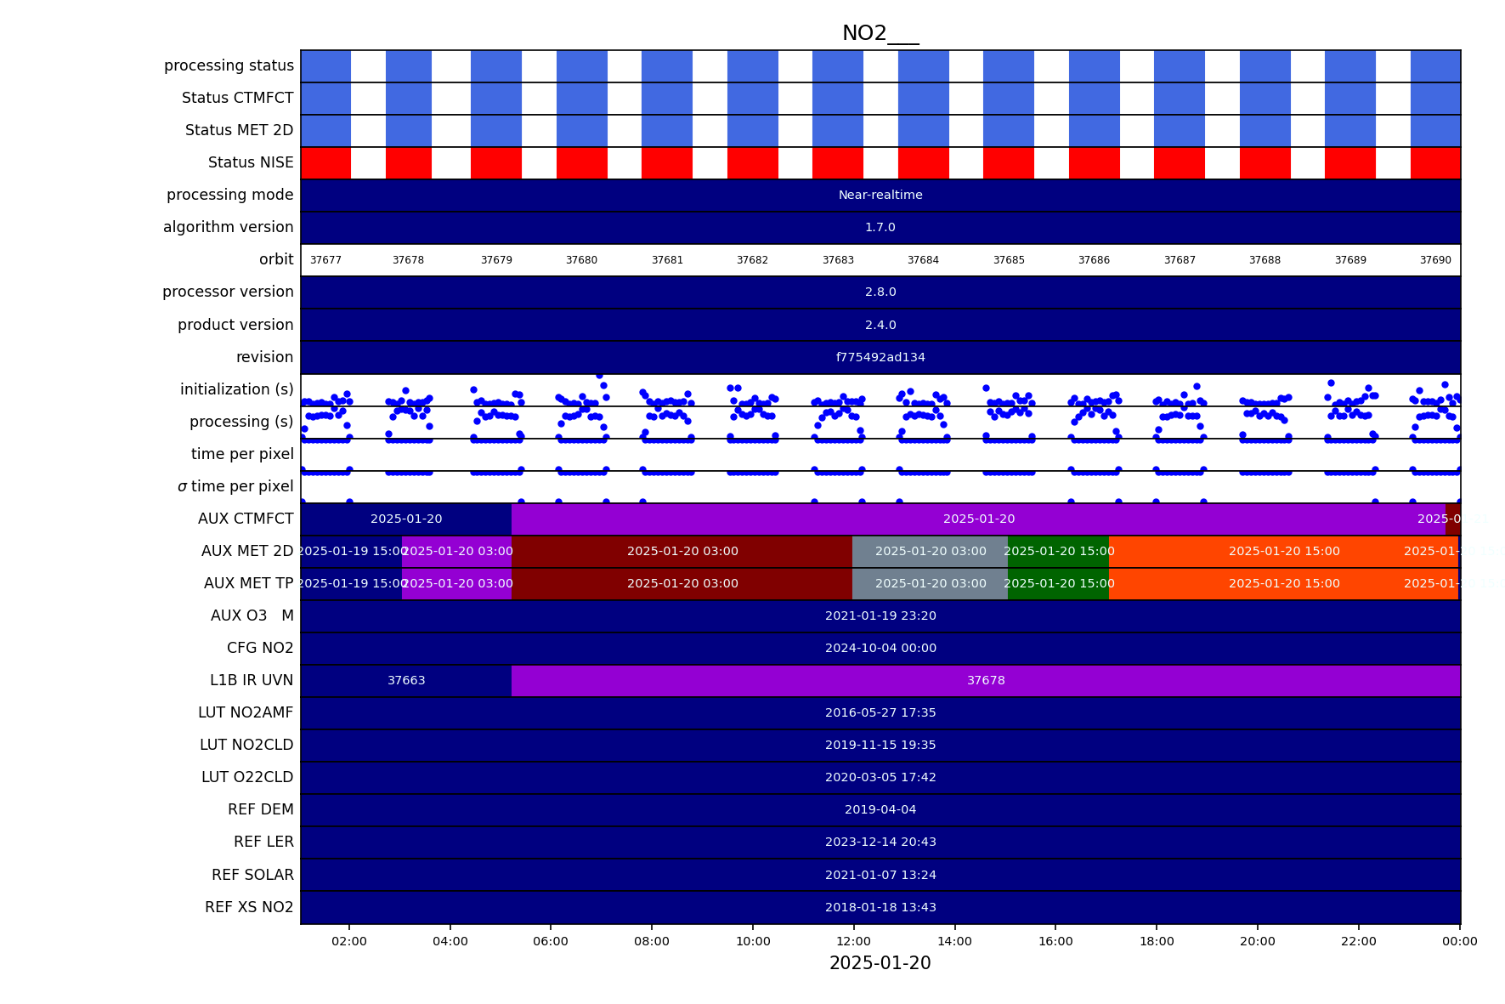This screenshot has height=1004, width=1505.
Task: Click the NO2 chart title
Action: pos(880,33)
